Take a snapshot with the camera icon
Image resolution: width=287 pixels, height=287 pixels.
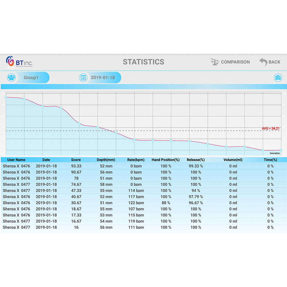coord(278,77)
